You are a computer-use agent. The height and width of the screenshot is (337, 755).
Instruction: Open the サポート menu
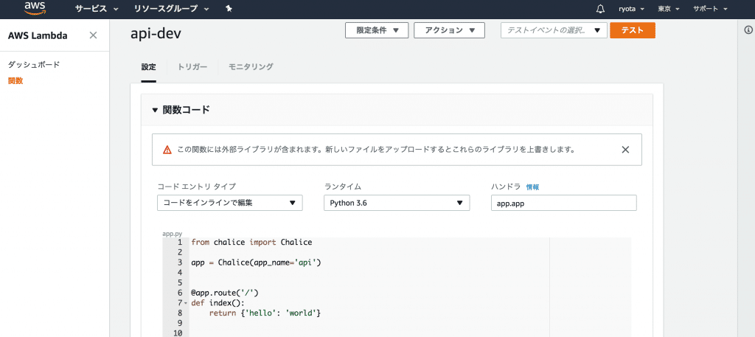pyautogui.click(x=710, y=9)
